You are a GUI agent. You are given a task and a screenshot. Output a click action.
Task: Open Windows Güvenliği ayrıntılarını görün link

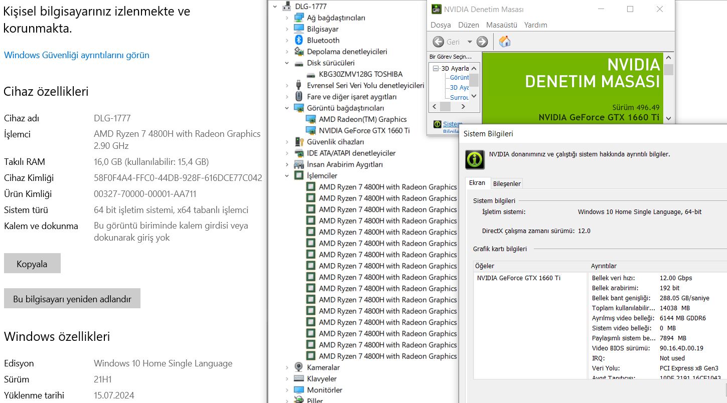77,55
